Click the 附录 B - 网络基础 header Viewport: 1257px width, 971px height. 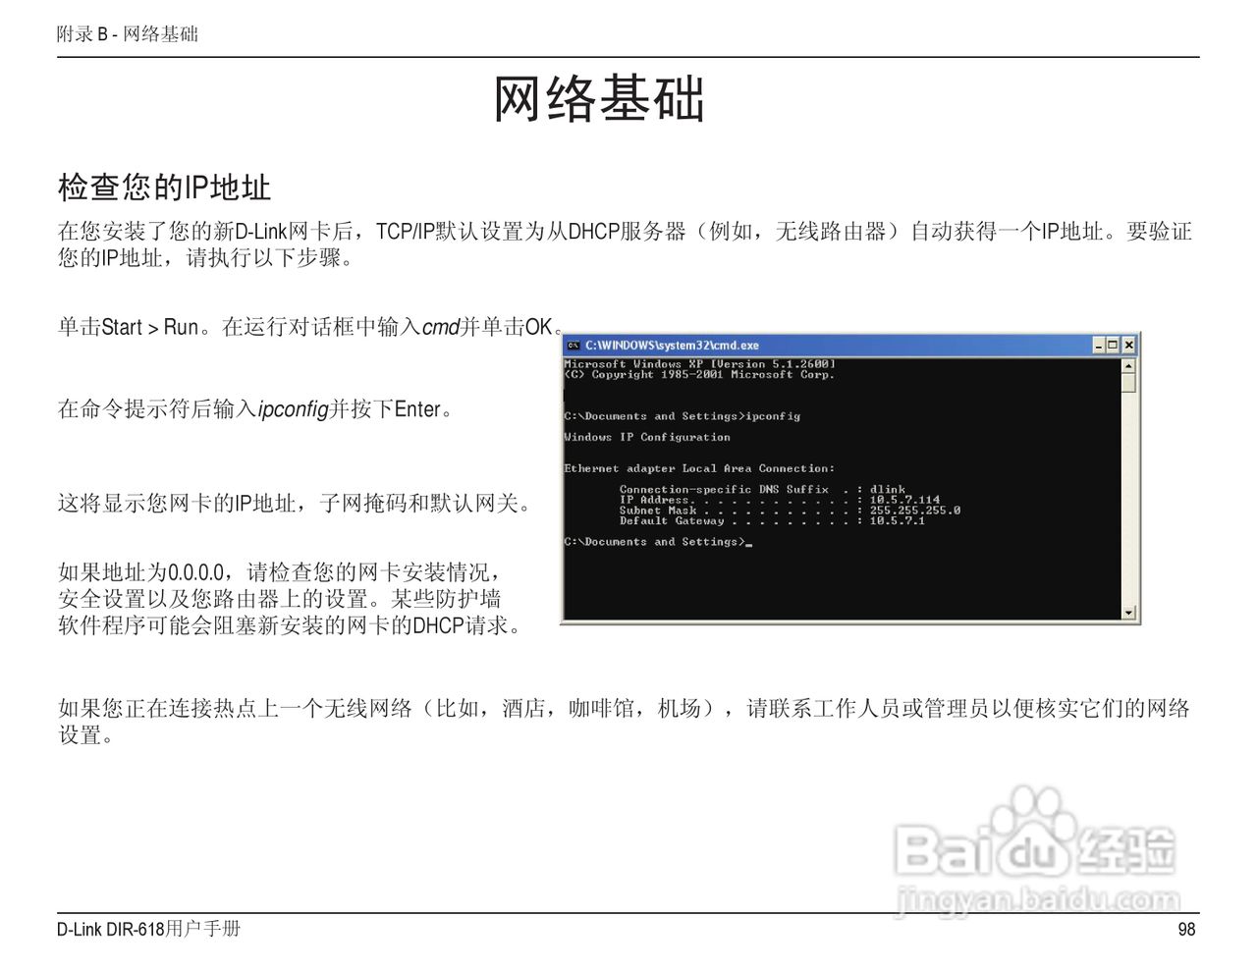pos(129,33)
